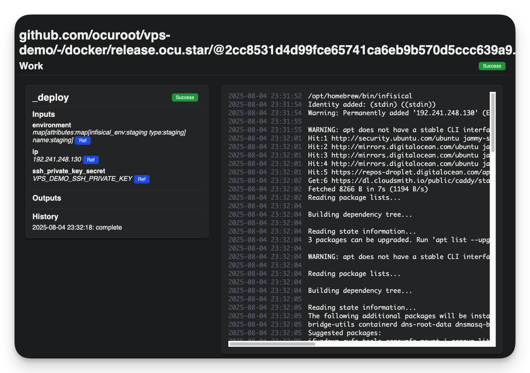Viewport: 530px width, 373px height.
Task: Click the environment input label
Action: 52,125
